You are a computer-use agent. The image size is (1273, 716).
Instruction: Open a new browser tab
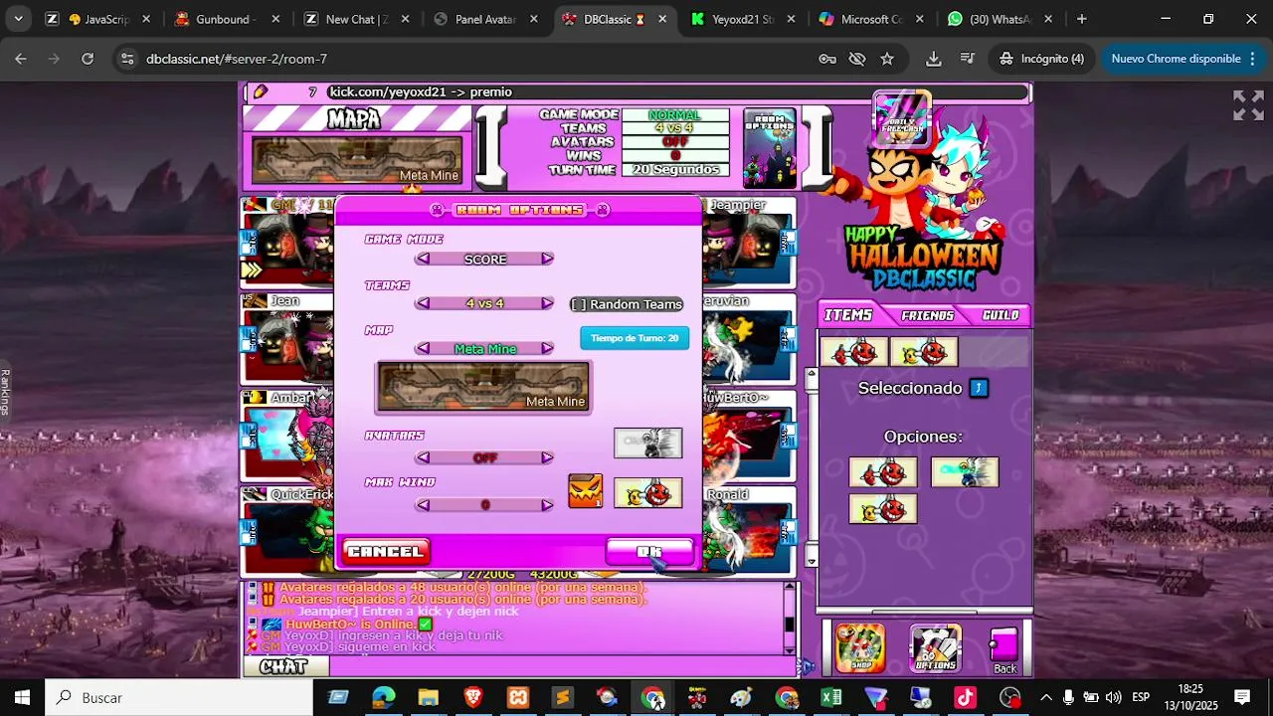click(x=1082, y=19)
